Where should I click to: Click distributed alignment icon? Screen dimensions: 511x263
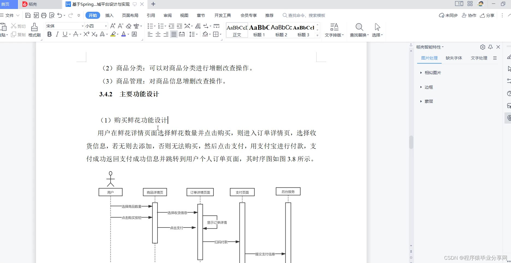click(182, 34)
